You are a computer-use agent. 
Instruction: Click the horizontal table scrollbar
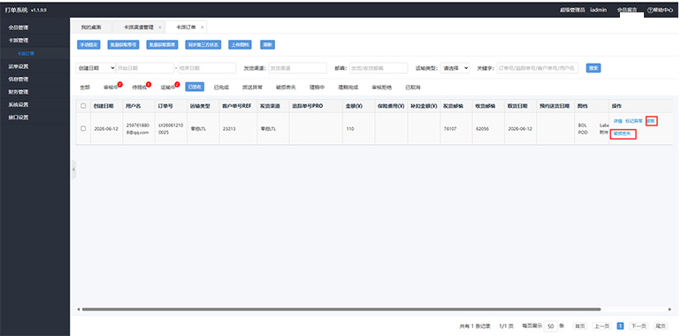341,309
